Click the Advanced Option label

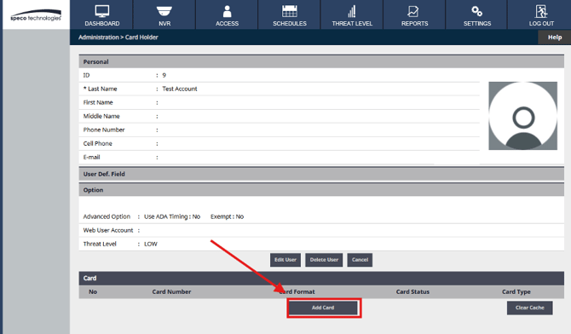(107, 216)
